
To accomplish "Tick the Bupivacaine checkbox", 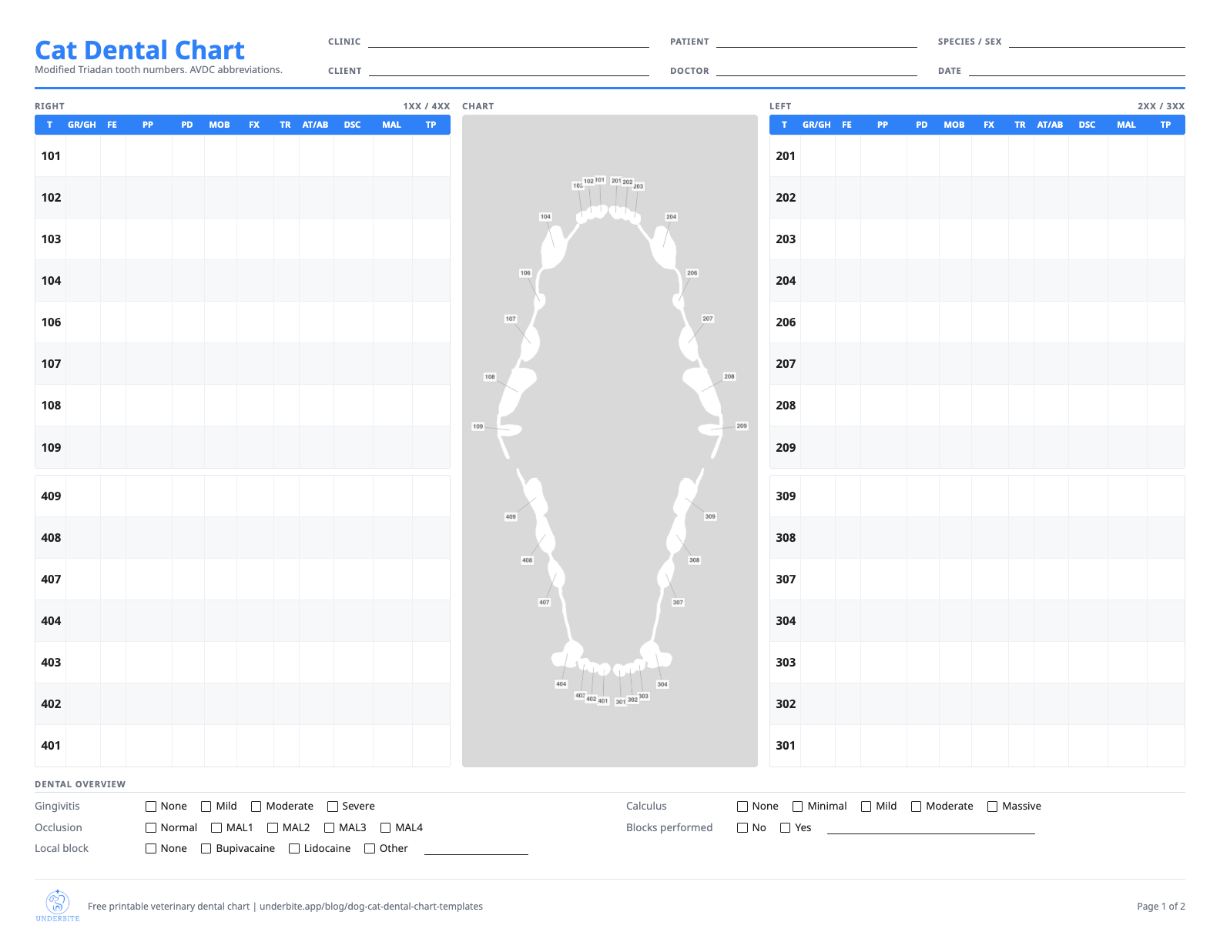I will (206, 849).
